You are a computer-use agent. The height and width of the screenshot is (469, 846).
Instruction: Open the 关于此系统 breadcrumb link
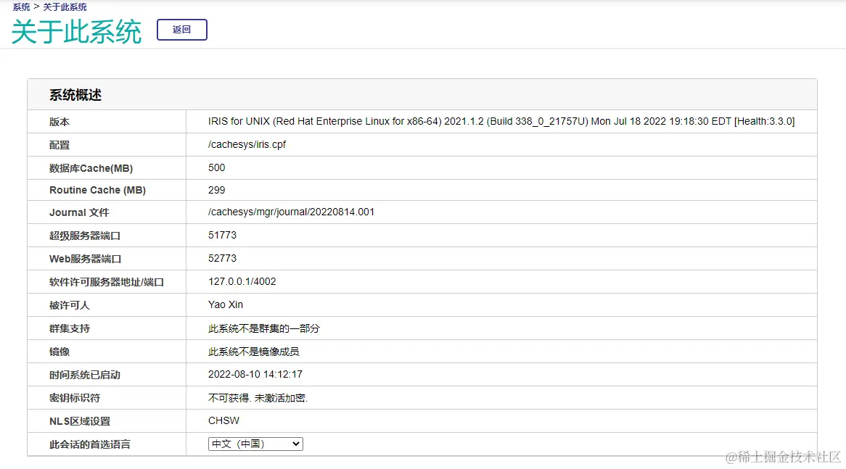(65, 7)
